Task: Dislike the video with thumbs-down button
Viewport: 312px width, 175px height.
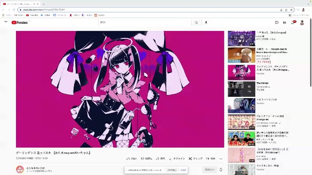Action: point(146,158)
